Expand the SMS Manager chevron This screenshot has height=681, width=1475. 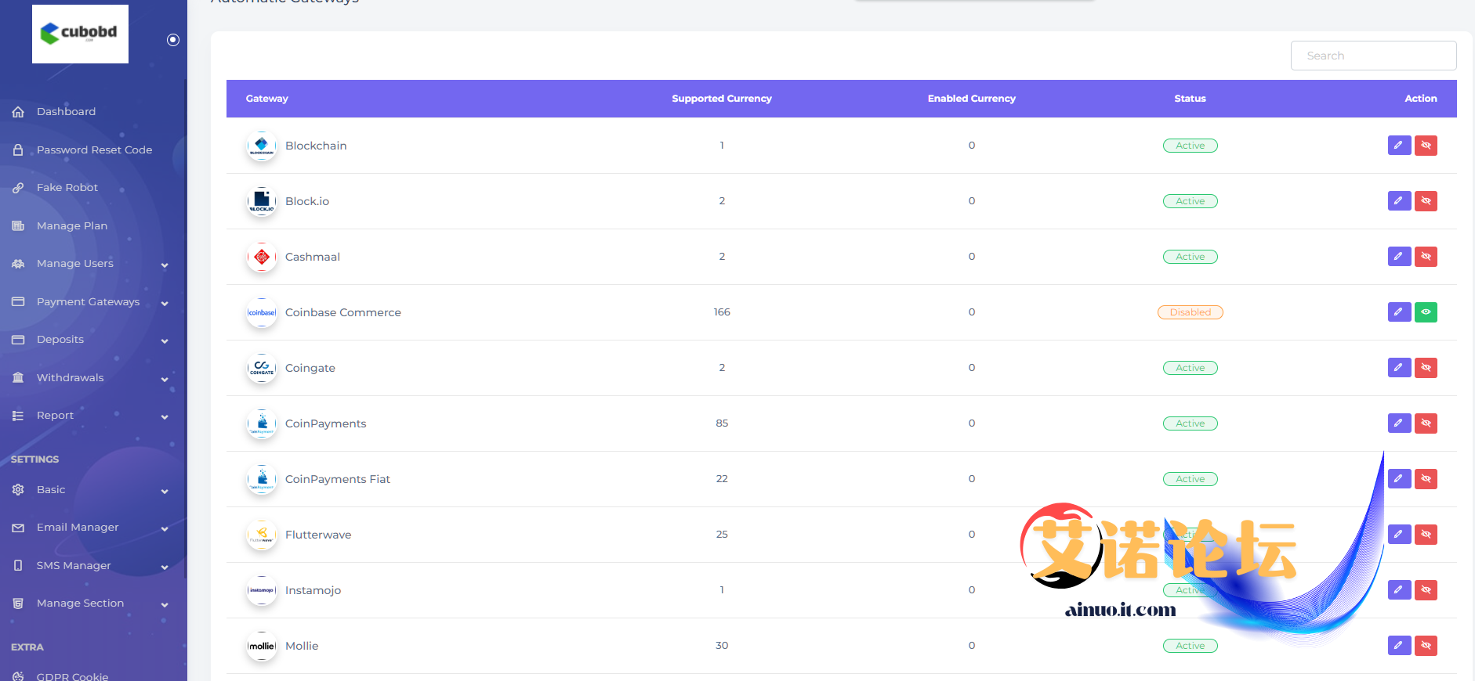[165, 567]
